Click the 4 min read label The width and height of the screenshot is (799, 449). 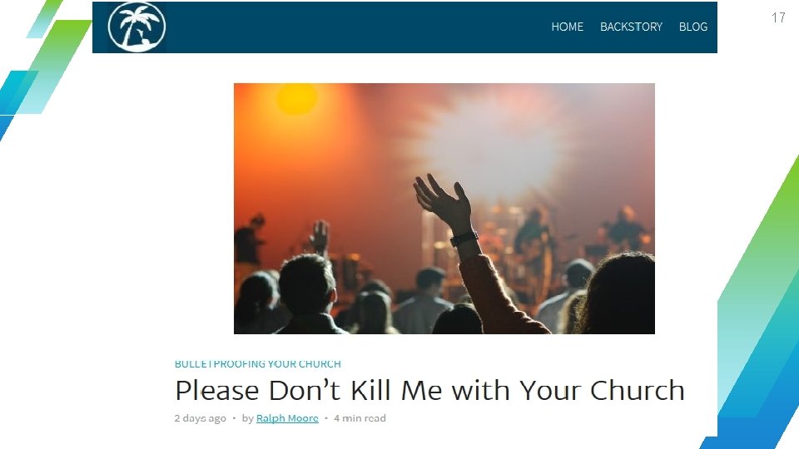pos(360,418)
